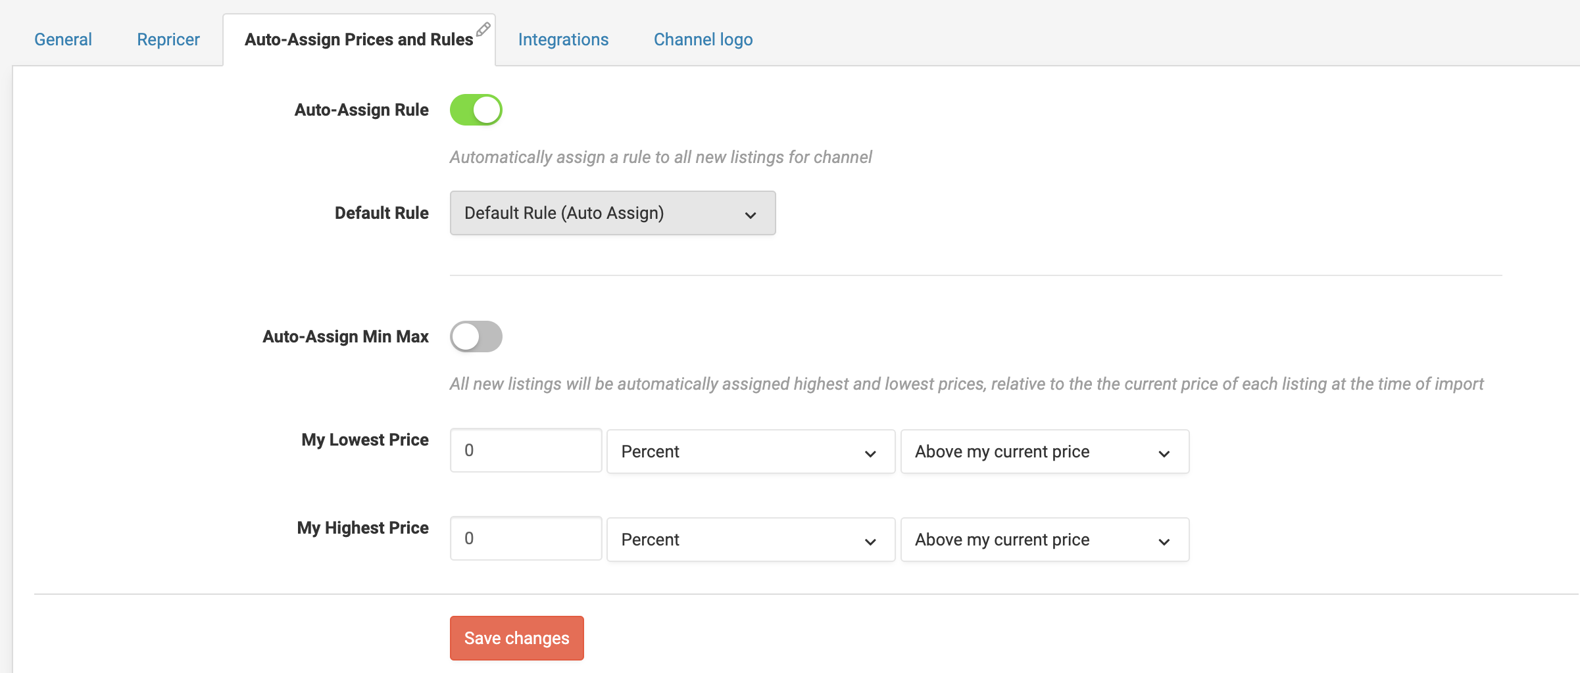Click the Auto-Assign Rule label

tap(362, 110)
